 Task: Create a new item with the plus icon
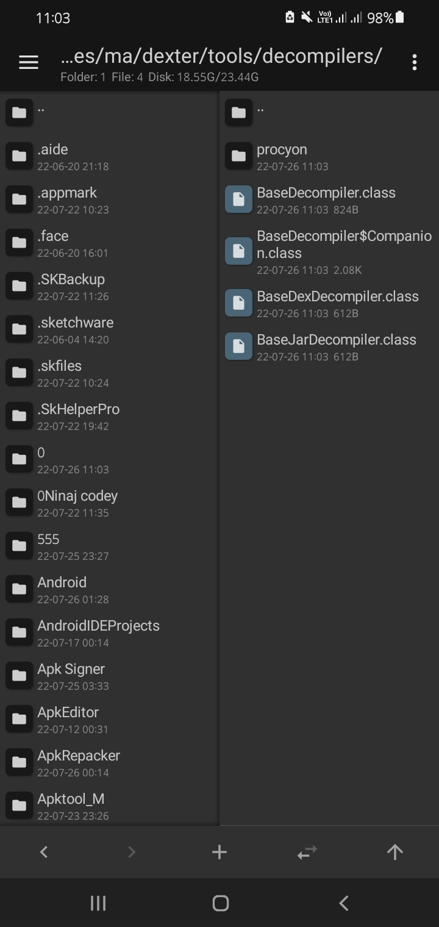[219, 852]
